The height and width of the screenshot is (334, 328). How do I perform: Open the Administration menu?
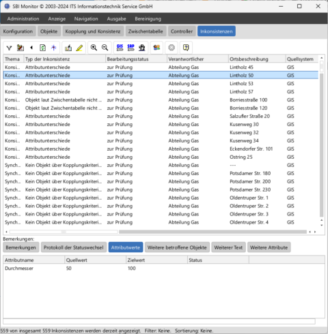[23, 19]
